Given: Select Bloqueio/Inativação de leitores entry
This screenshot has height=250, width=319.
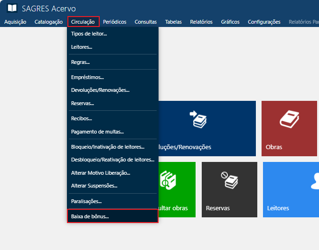Looking at the screenshot, I should click(107, 147).
